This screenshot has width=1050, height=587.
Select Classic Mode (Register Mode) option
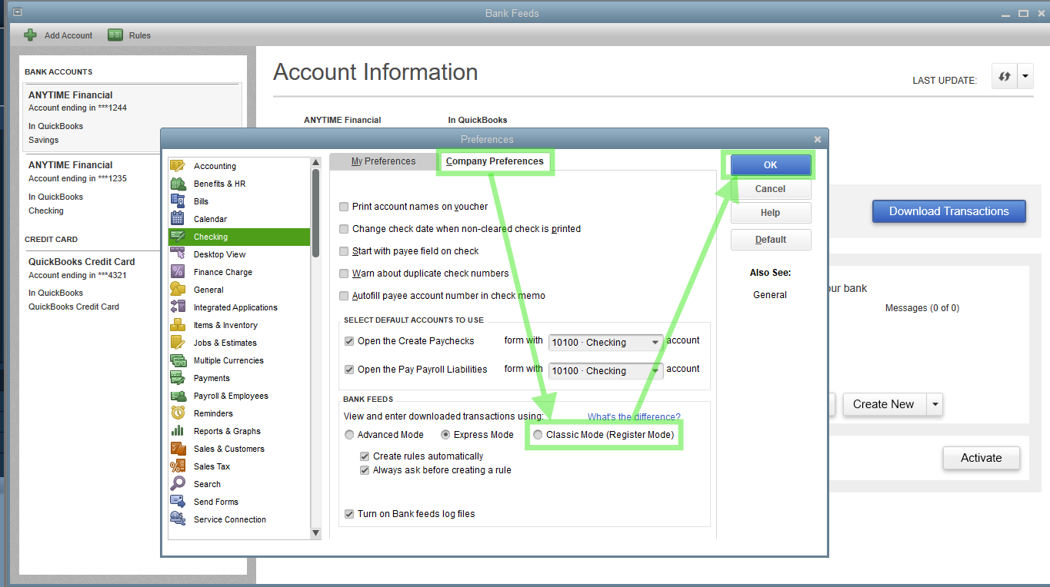coord(538,435)
